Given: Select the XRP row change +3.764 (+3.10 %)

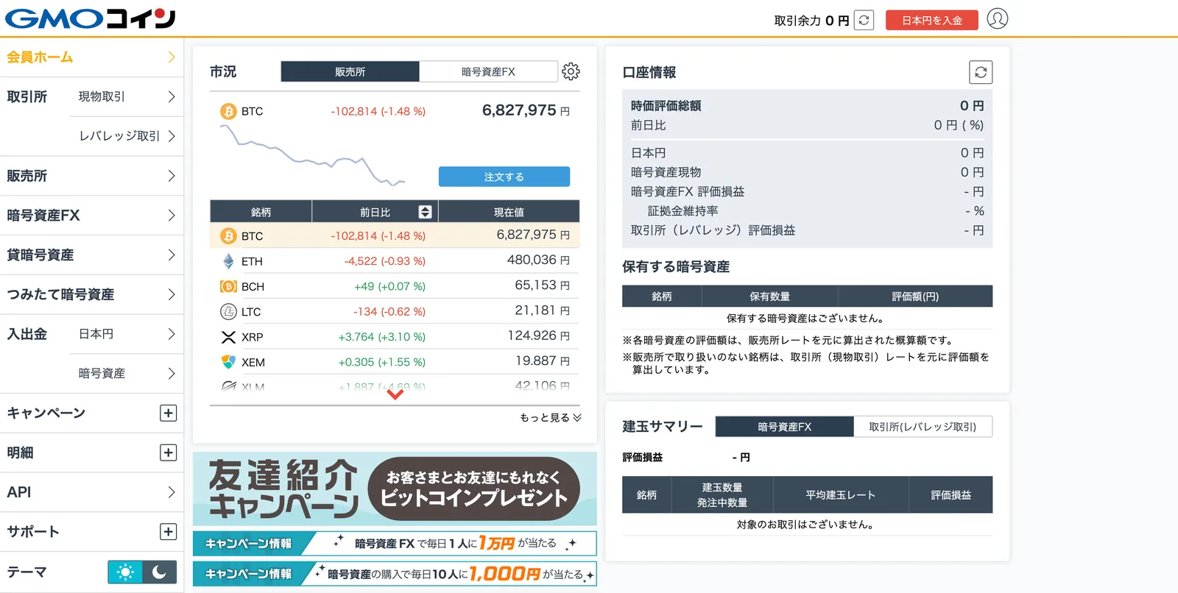Looking at the screenshot, I should click(381, 337).
